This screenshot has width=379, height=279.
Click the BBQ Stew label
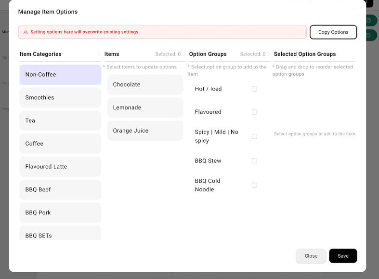point(208,161)
